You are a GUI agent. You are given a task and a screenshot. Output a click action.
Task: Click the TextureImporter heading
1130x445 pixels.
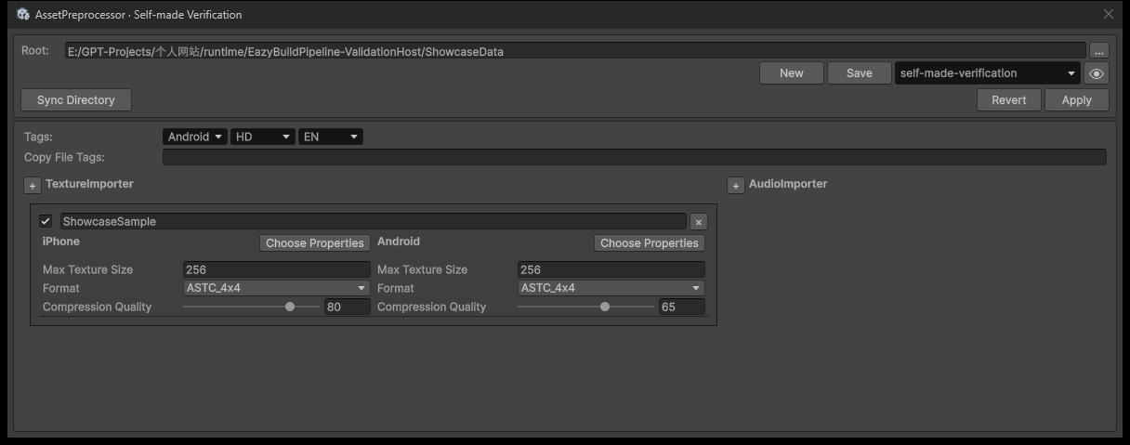coord(89,184)
